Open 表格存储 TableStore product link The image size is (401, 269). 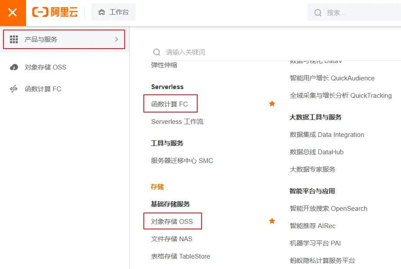(x=181, y=256)
